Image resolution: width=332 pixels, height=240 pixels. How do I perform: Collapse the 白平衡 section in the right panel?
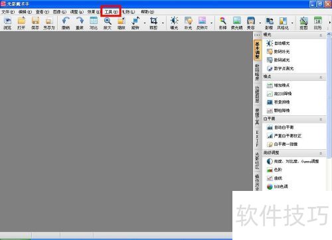click(x=321, y=119)
